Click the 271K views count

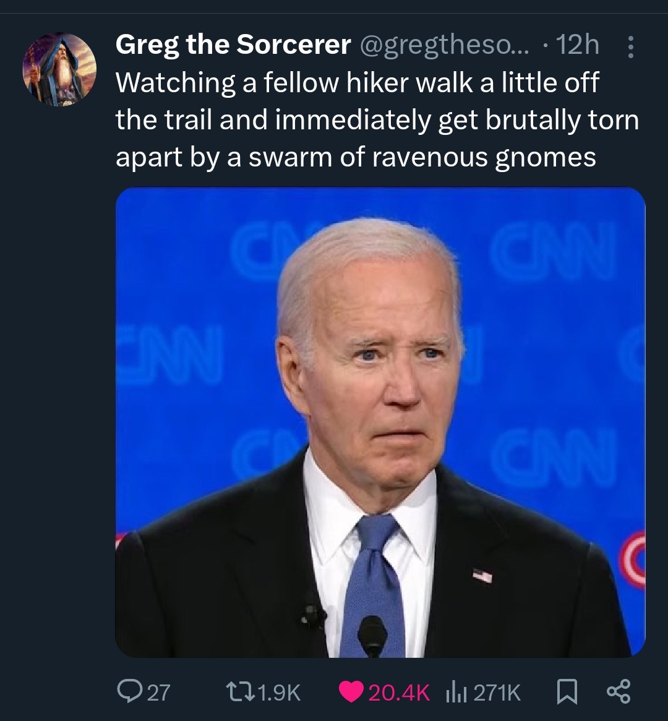tap(497, 692)
